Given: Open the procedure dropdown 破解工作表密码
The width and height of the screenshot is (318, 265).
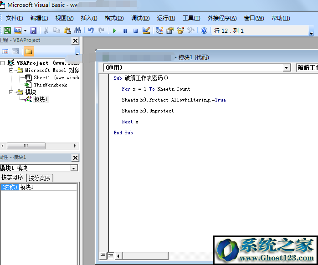Looking at the screenshot, I should point(307,67).
